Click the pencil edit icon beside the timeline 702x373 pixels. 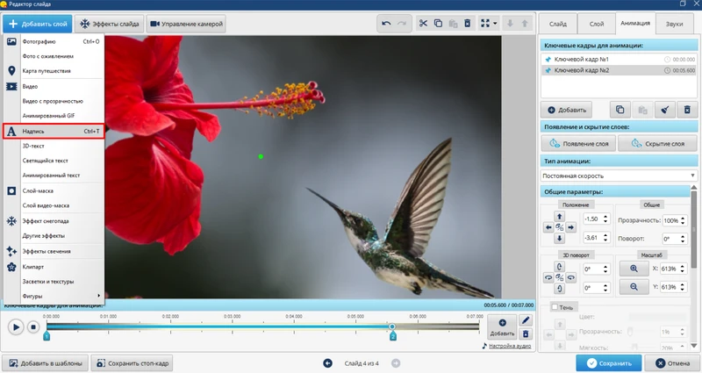pos(526,320)
